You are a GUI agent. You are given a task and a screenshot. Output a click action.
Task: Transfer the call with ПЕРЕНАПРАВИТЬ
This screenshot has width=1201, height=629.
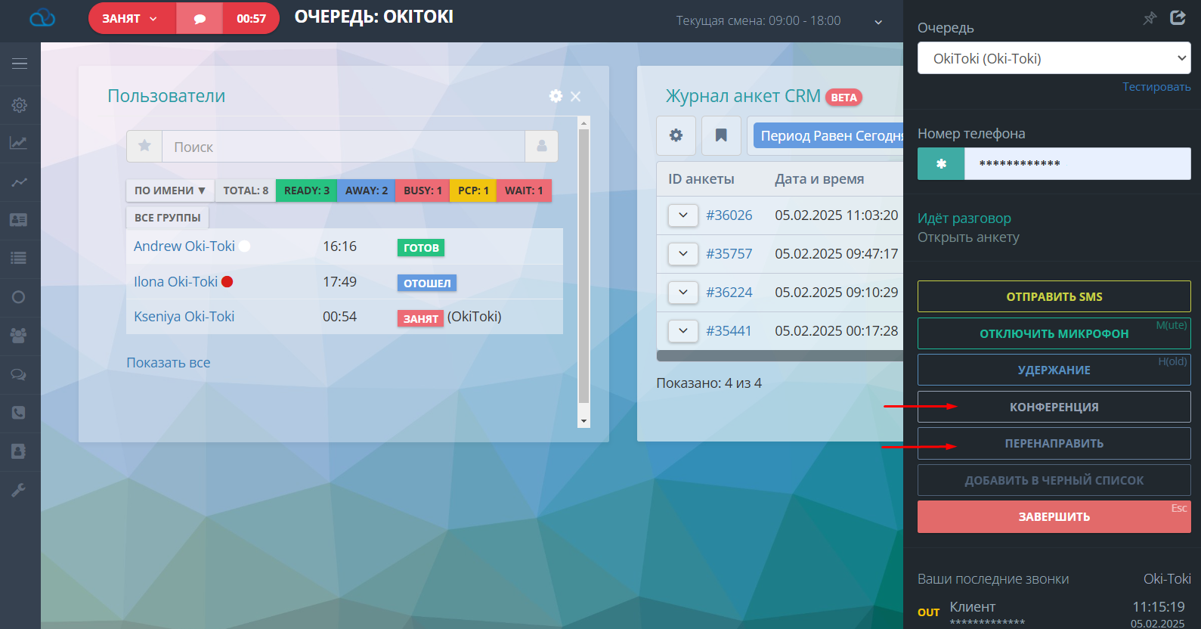[1054, 443]
